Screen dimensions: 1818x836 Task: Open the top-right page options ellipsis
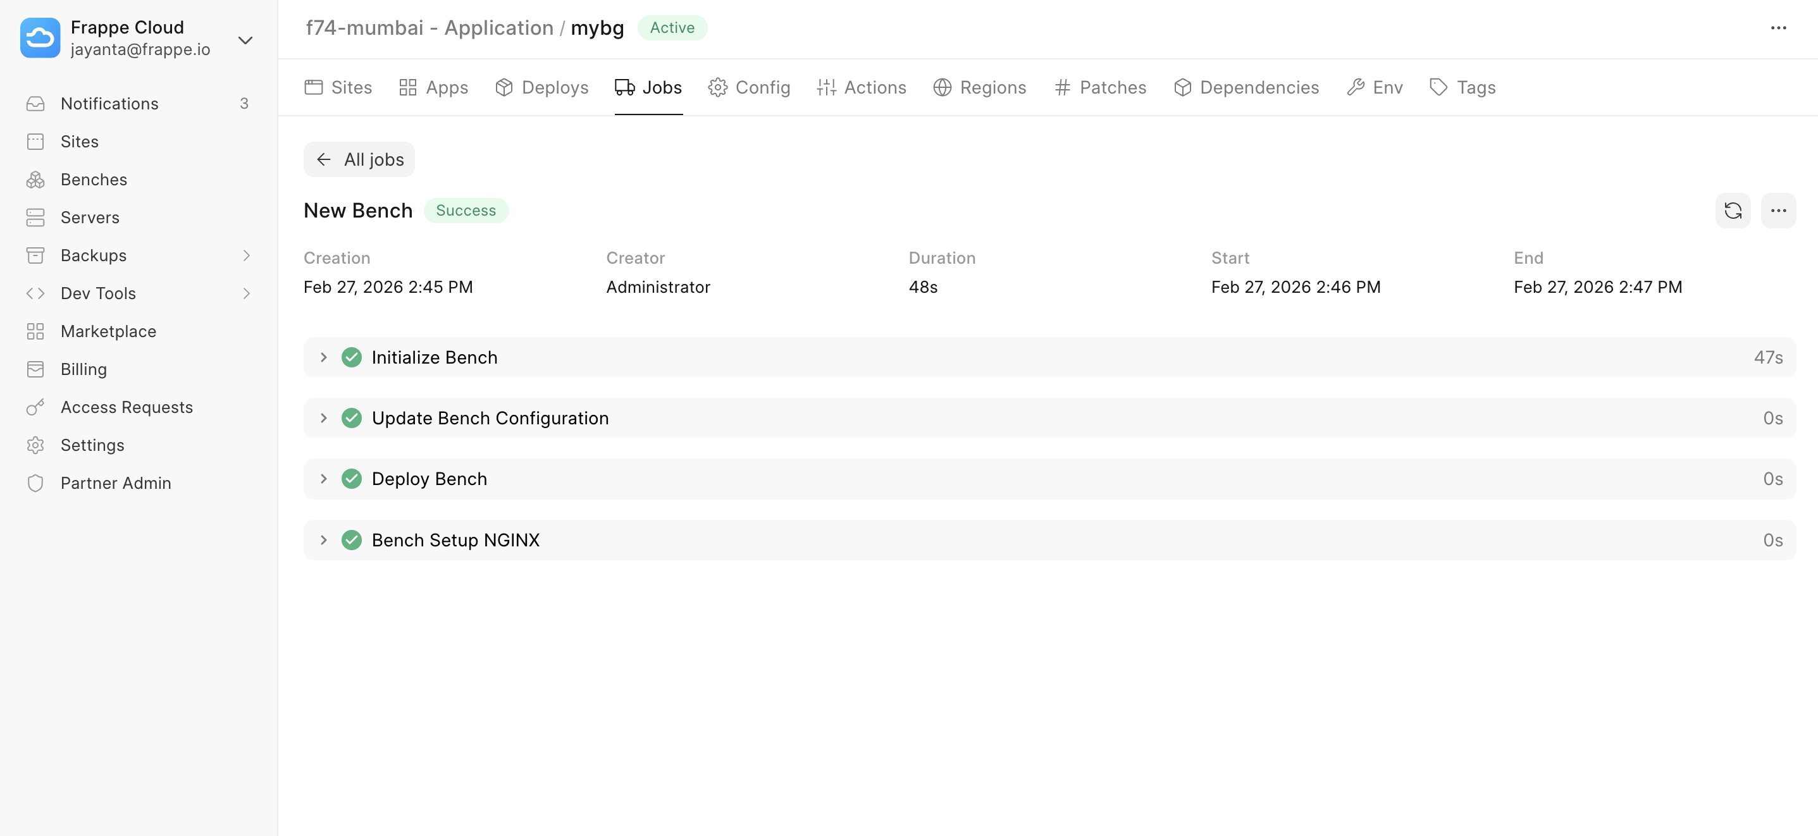[x=1778, y=28]
